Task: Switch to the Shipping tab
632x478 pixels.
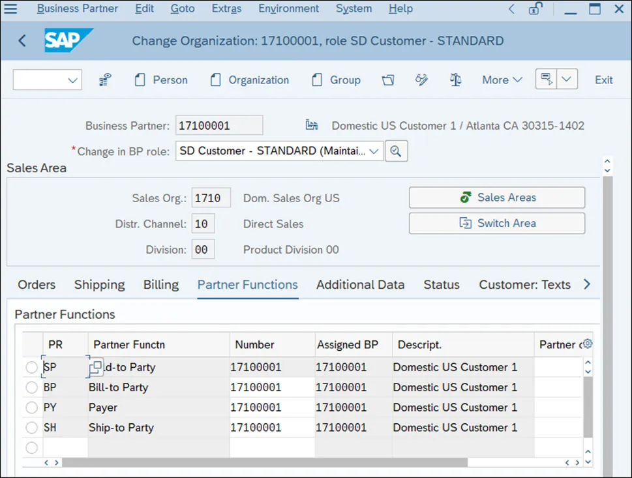Action: point(100,284)
